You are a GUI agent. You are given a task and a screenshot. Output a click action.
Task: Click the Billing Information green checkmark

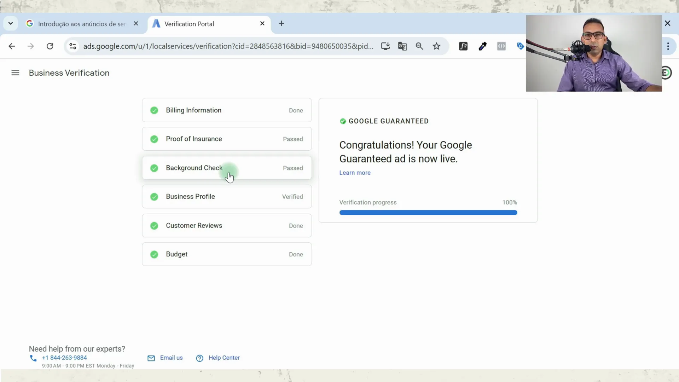154,110
